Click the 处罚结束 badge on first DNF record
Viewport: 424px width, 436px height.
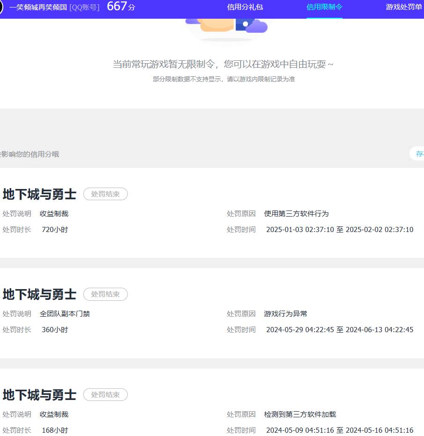[x=105, y=194]
